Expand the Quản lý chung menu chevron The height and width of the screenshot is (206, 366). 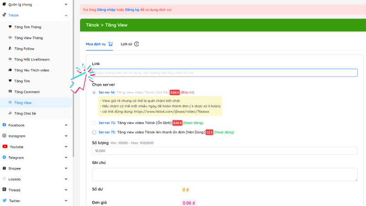66,4
